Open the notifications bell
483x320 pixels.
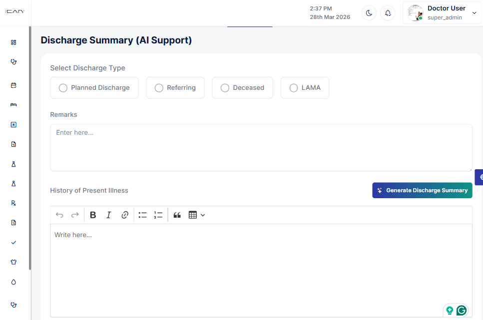(388, 13)
